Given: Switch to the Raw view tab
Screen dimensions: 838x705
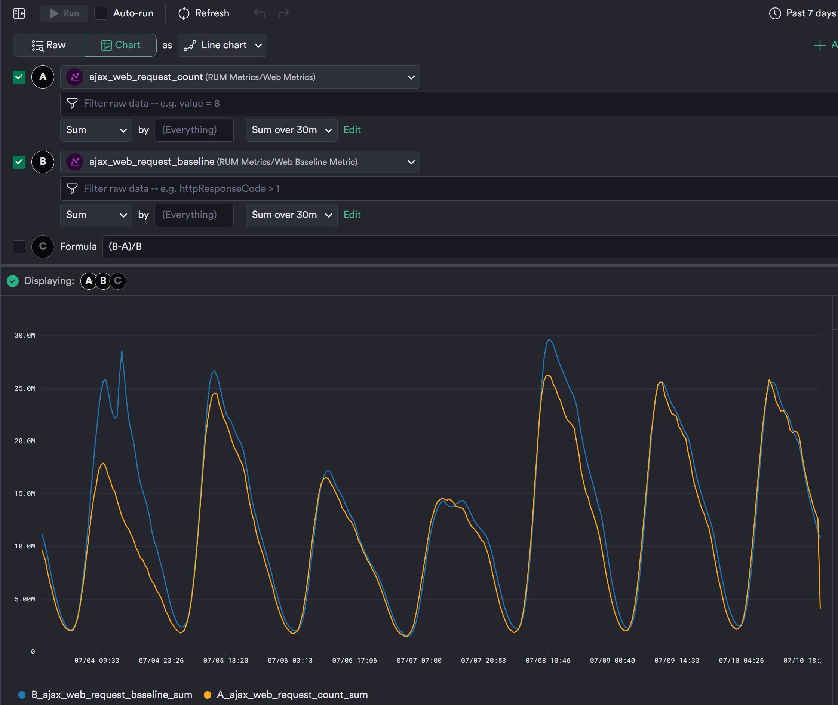Looking at the screenshot, I should [49, 45].
